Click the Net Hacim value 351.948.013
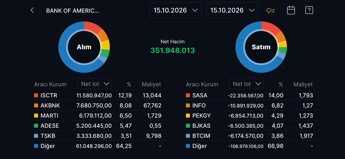Image resolution: width=345 pixels, height=159 pixels. click(173, 51)
